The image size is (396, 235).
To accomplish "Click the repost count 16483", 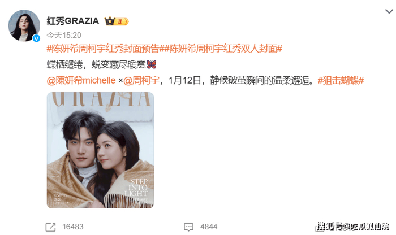I will click(x=73, y=227).
